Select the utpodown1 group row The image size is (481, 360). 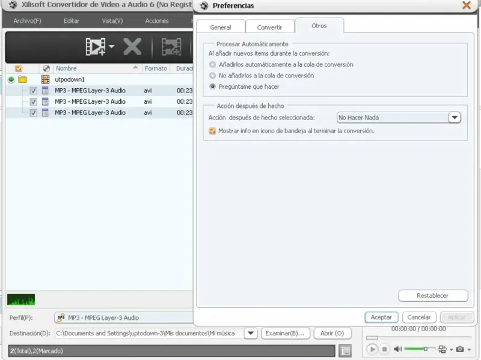pyautogui.click(x=99, y=80)
